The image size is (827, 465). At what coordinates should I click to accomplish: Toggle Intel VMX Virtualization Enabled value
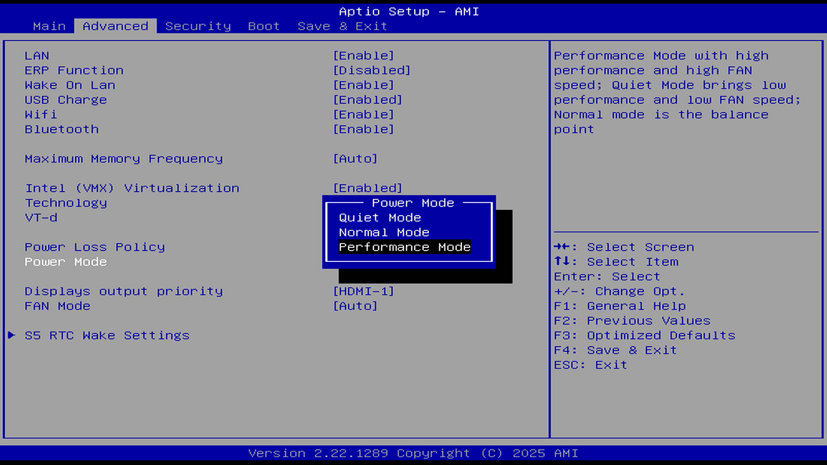click(367, 188)
